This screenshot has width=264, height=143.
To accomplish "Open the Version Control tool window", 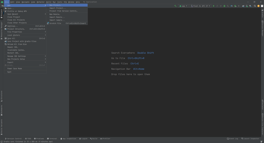I will click(13, 139).
